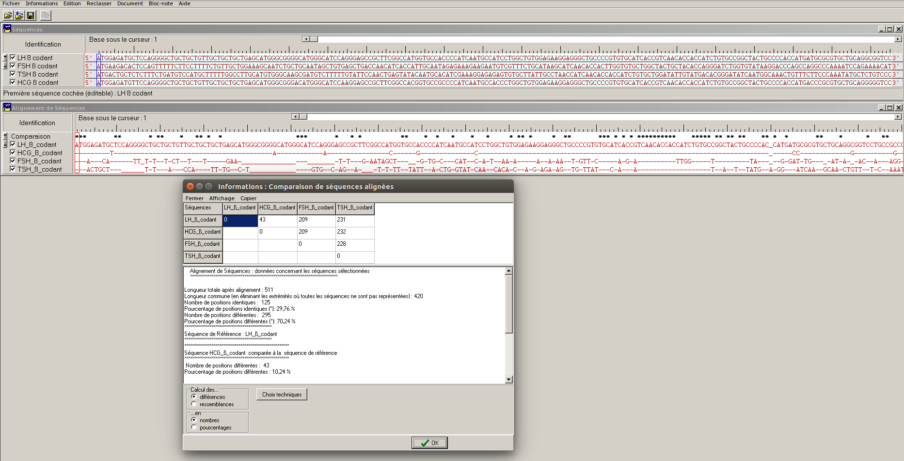Click the FSH_B_codant row header in table
This screenshot has height=461, width=904.
click(x=203, y=245)
